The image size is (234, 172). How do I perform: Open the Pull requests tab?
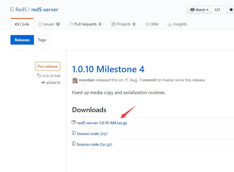click(x=86, y=24)
